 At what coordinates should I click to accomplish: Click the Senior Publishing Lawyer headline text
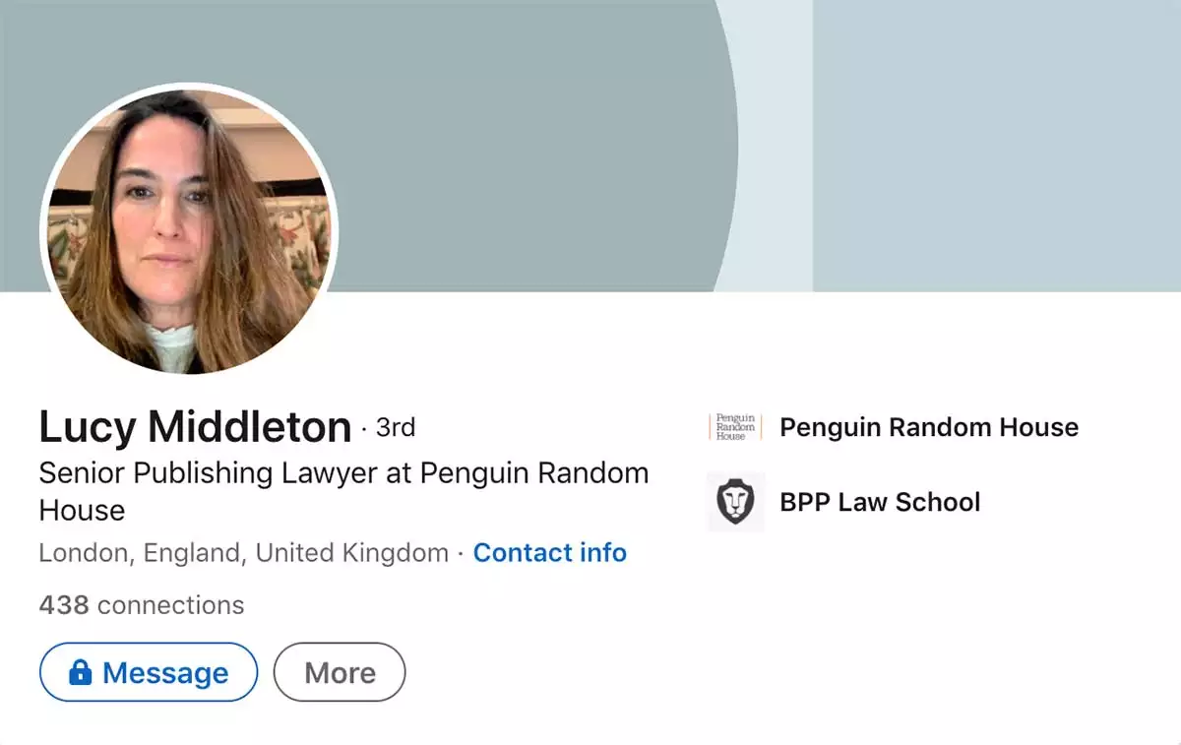pyautogui.click(x=343, y=473)
